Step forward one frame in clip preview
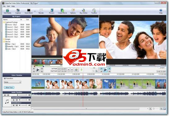 (42, 68)
